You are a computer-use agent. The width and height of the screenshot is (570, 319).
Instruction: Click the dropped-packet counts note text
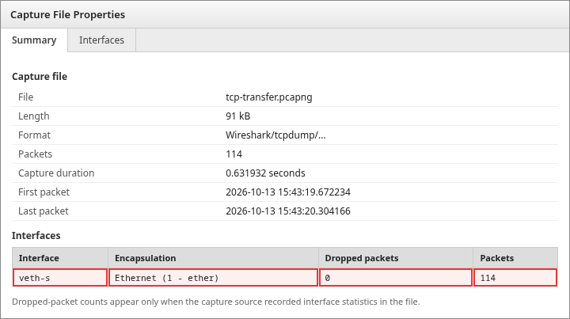216,302
